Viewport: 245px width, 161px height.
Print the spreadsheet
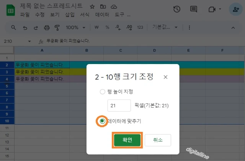click(47, 28)
